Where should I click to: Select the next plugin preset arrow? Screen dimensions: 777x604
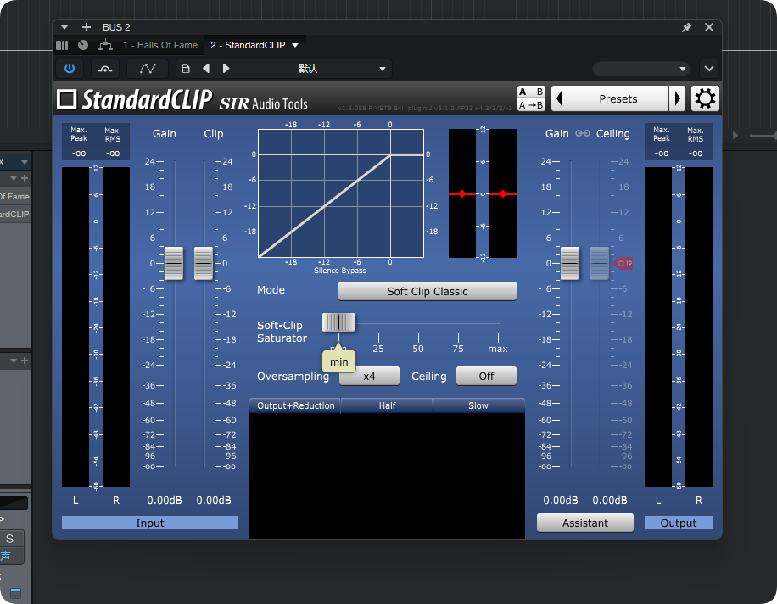(x=678, y=98)
